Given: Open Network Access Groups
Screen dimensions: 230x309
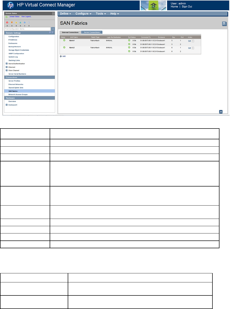Looking at the screenshot, I should click(x=18, y=94).
